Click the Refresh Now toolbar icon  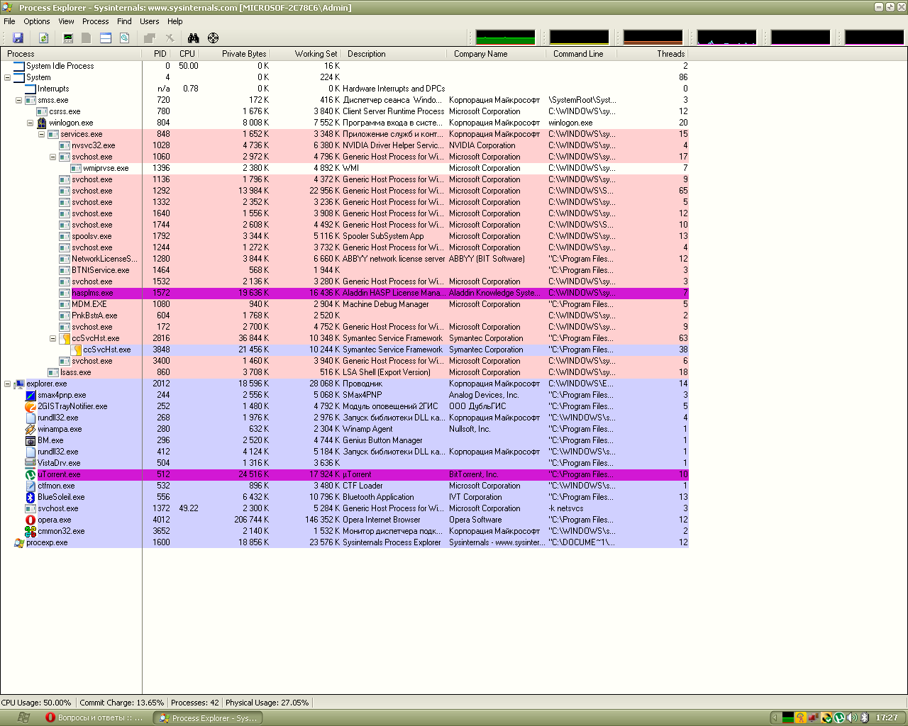point(43,38)
